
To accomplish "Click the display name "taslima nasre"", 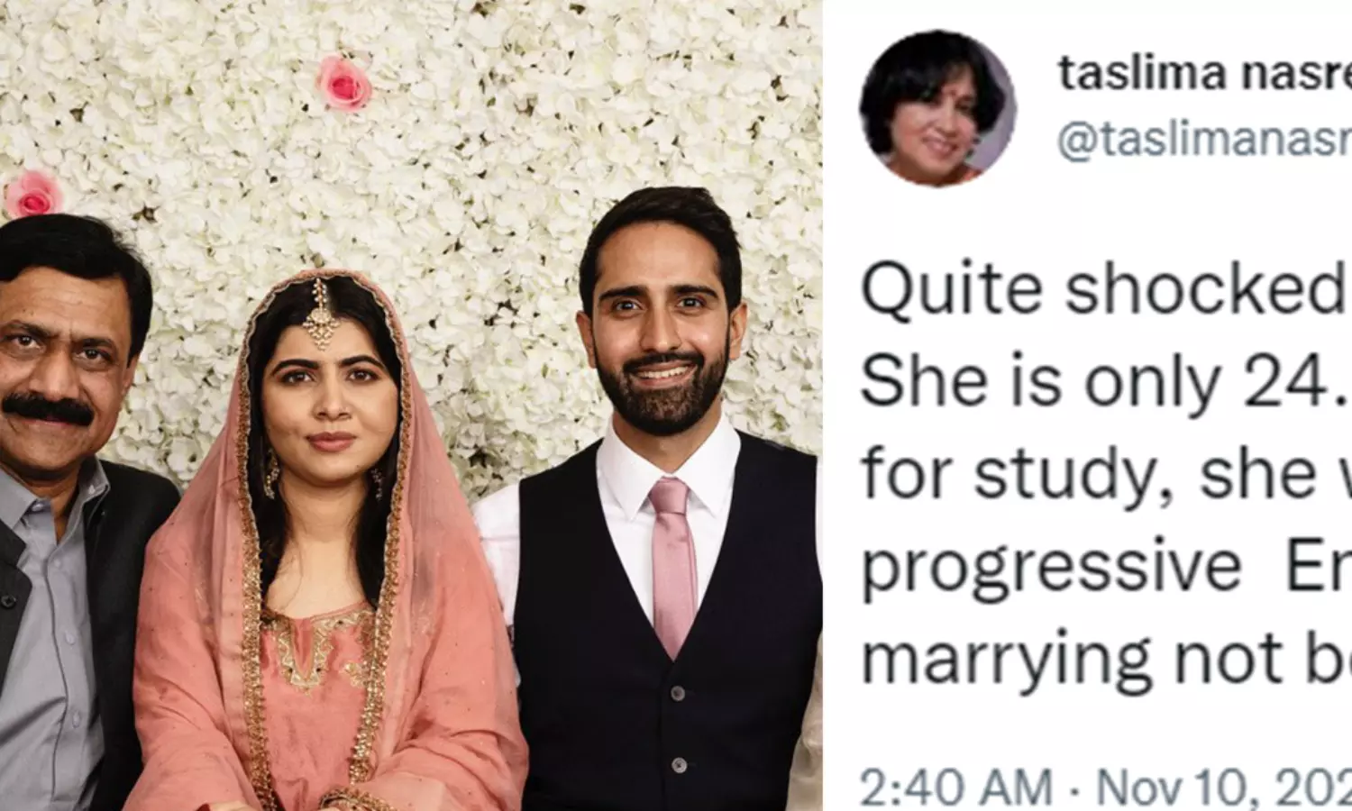I will (x=1204, y=72).
